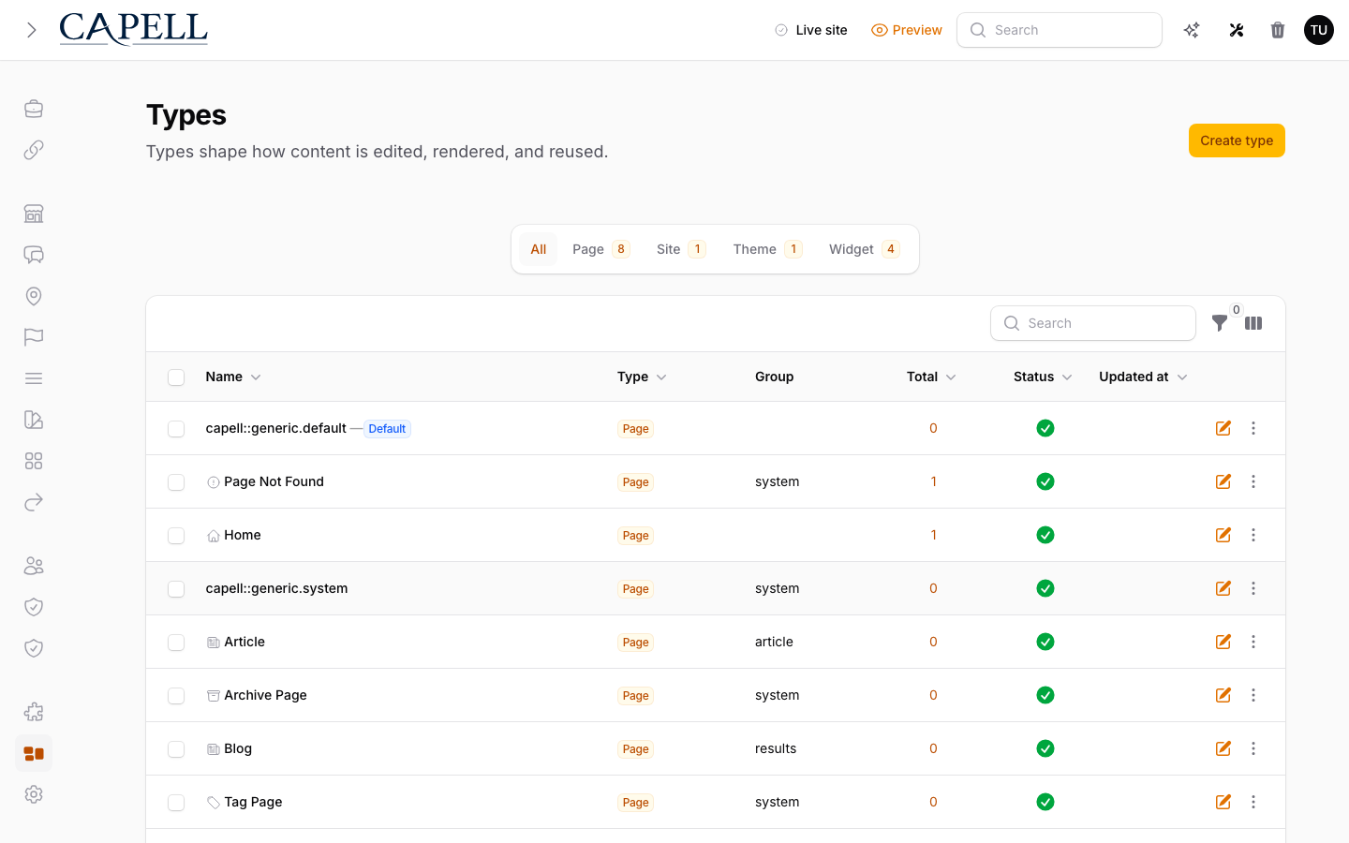Switch to the Theme tab
1349x843 pixels.
pyautogui.click(x=767, y=249)
